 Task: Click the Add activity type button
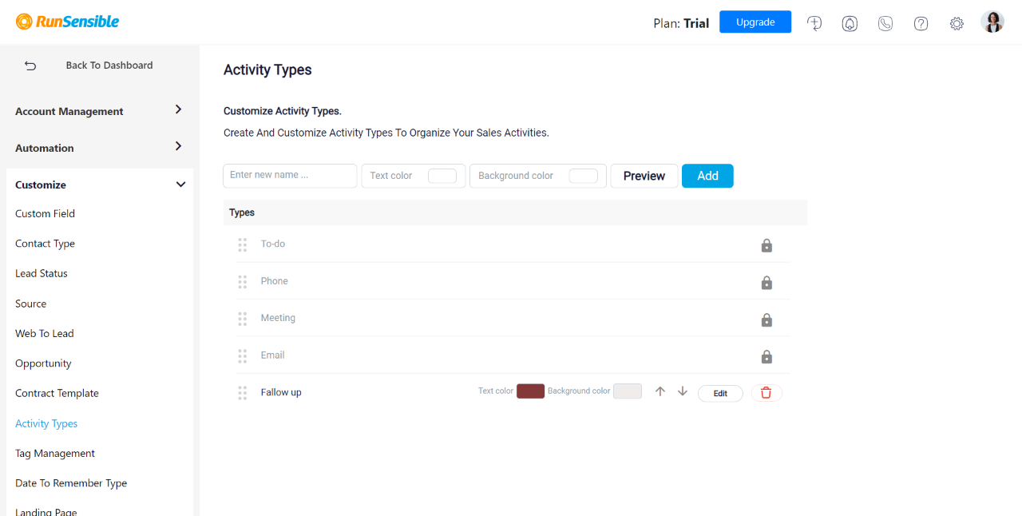(707, 176)
